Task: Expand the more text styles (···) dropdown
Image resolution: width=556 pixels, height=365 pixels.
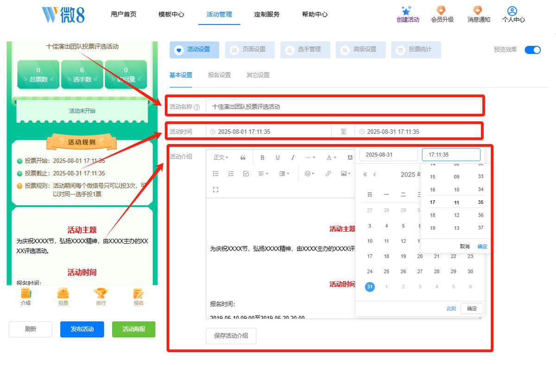Action: (310, 157)
